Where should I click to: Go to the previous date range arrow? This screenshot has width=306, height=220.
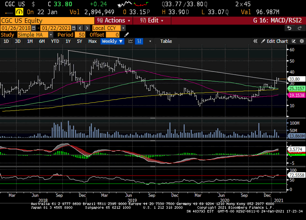pyautogui.click(x=80, y=28)
